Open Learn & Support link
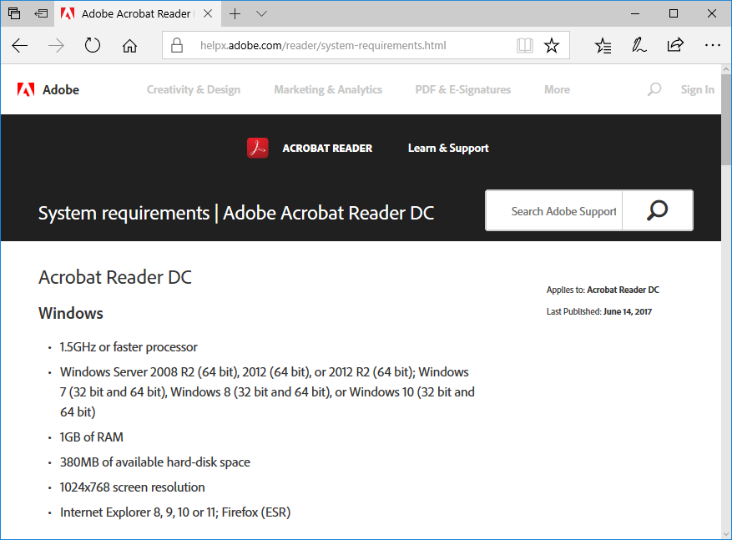This screenshot has height=540, width=732. click(448, 148)
